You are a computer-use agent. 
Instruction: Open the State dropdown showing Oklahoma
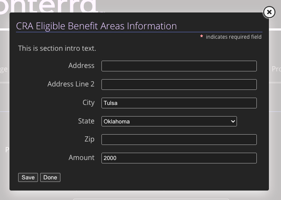click(169, 121)
